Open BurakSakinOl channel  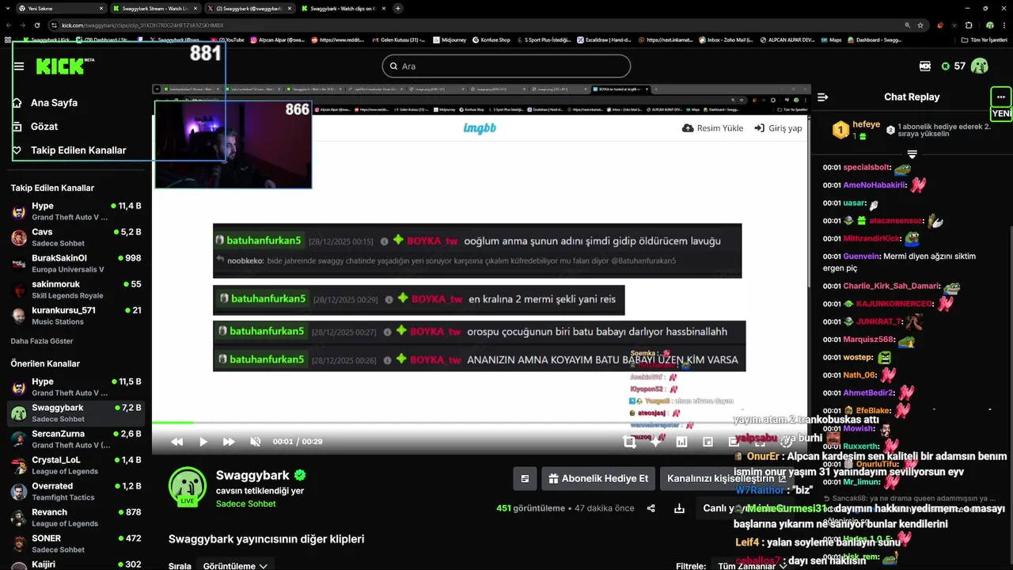coord(76,264)
